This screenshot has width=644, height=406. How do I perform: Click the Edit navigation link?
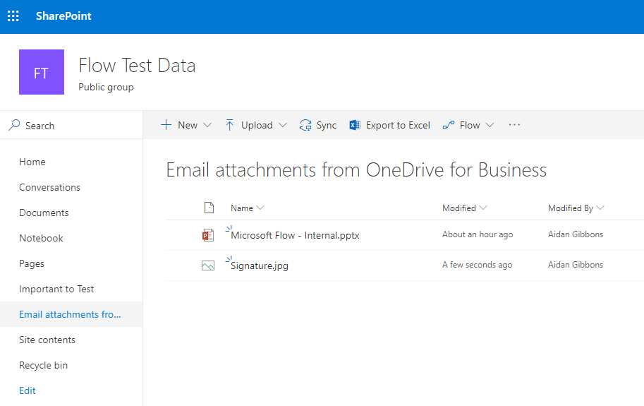28,390
